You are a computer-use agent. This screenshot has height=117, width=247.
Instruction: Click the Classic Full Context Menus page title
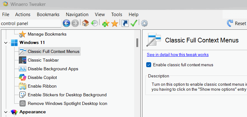[x=202, y=40]
